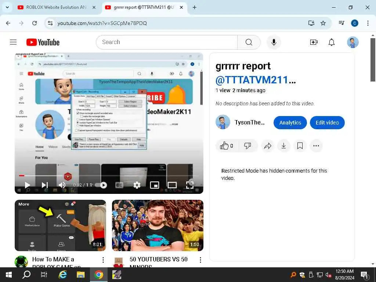Screen dimensions: 376x282
Task: Save video with the bookmark icon
Action: (x=300, y=145)
